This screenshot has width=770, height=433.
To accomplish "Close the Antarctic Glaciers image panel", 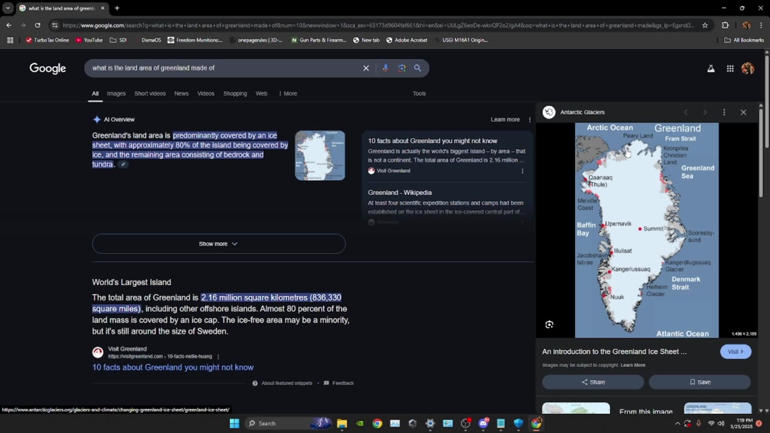I will click(744, 112).
